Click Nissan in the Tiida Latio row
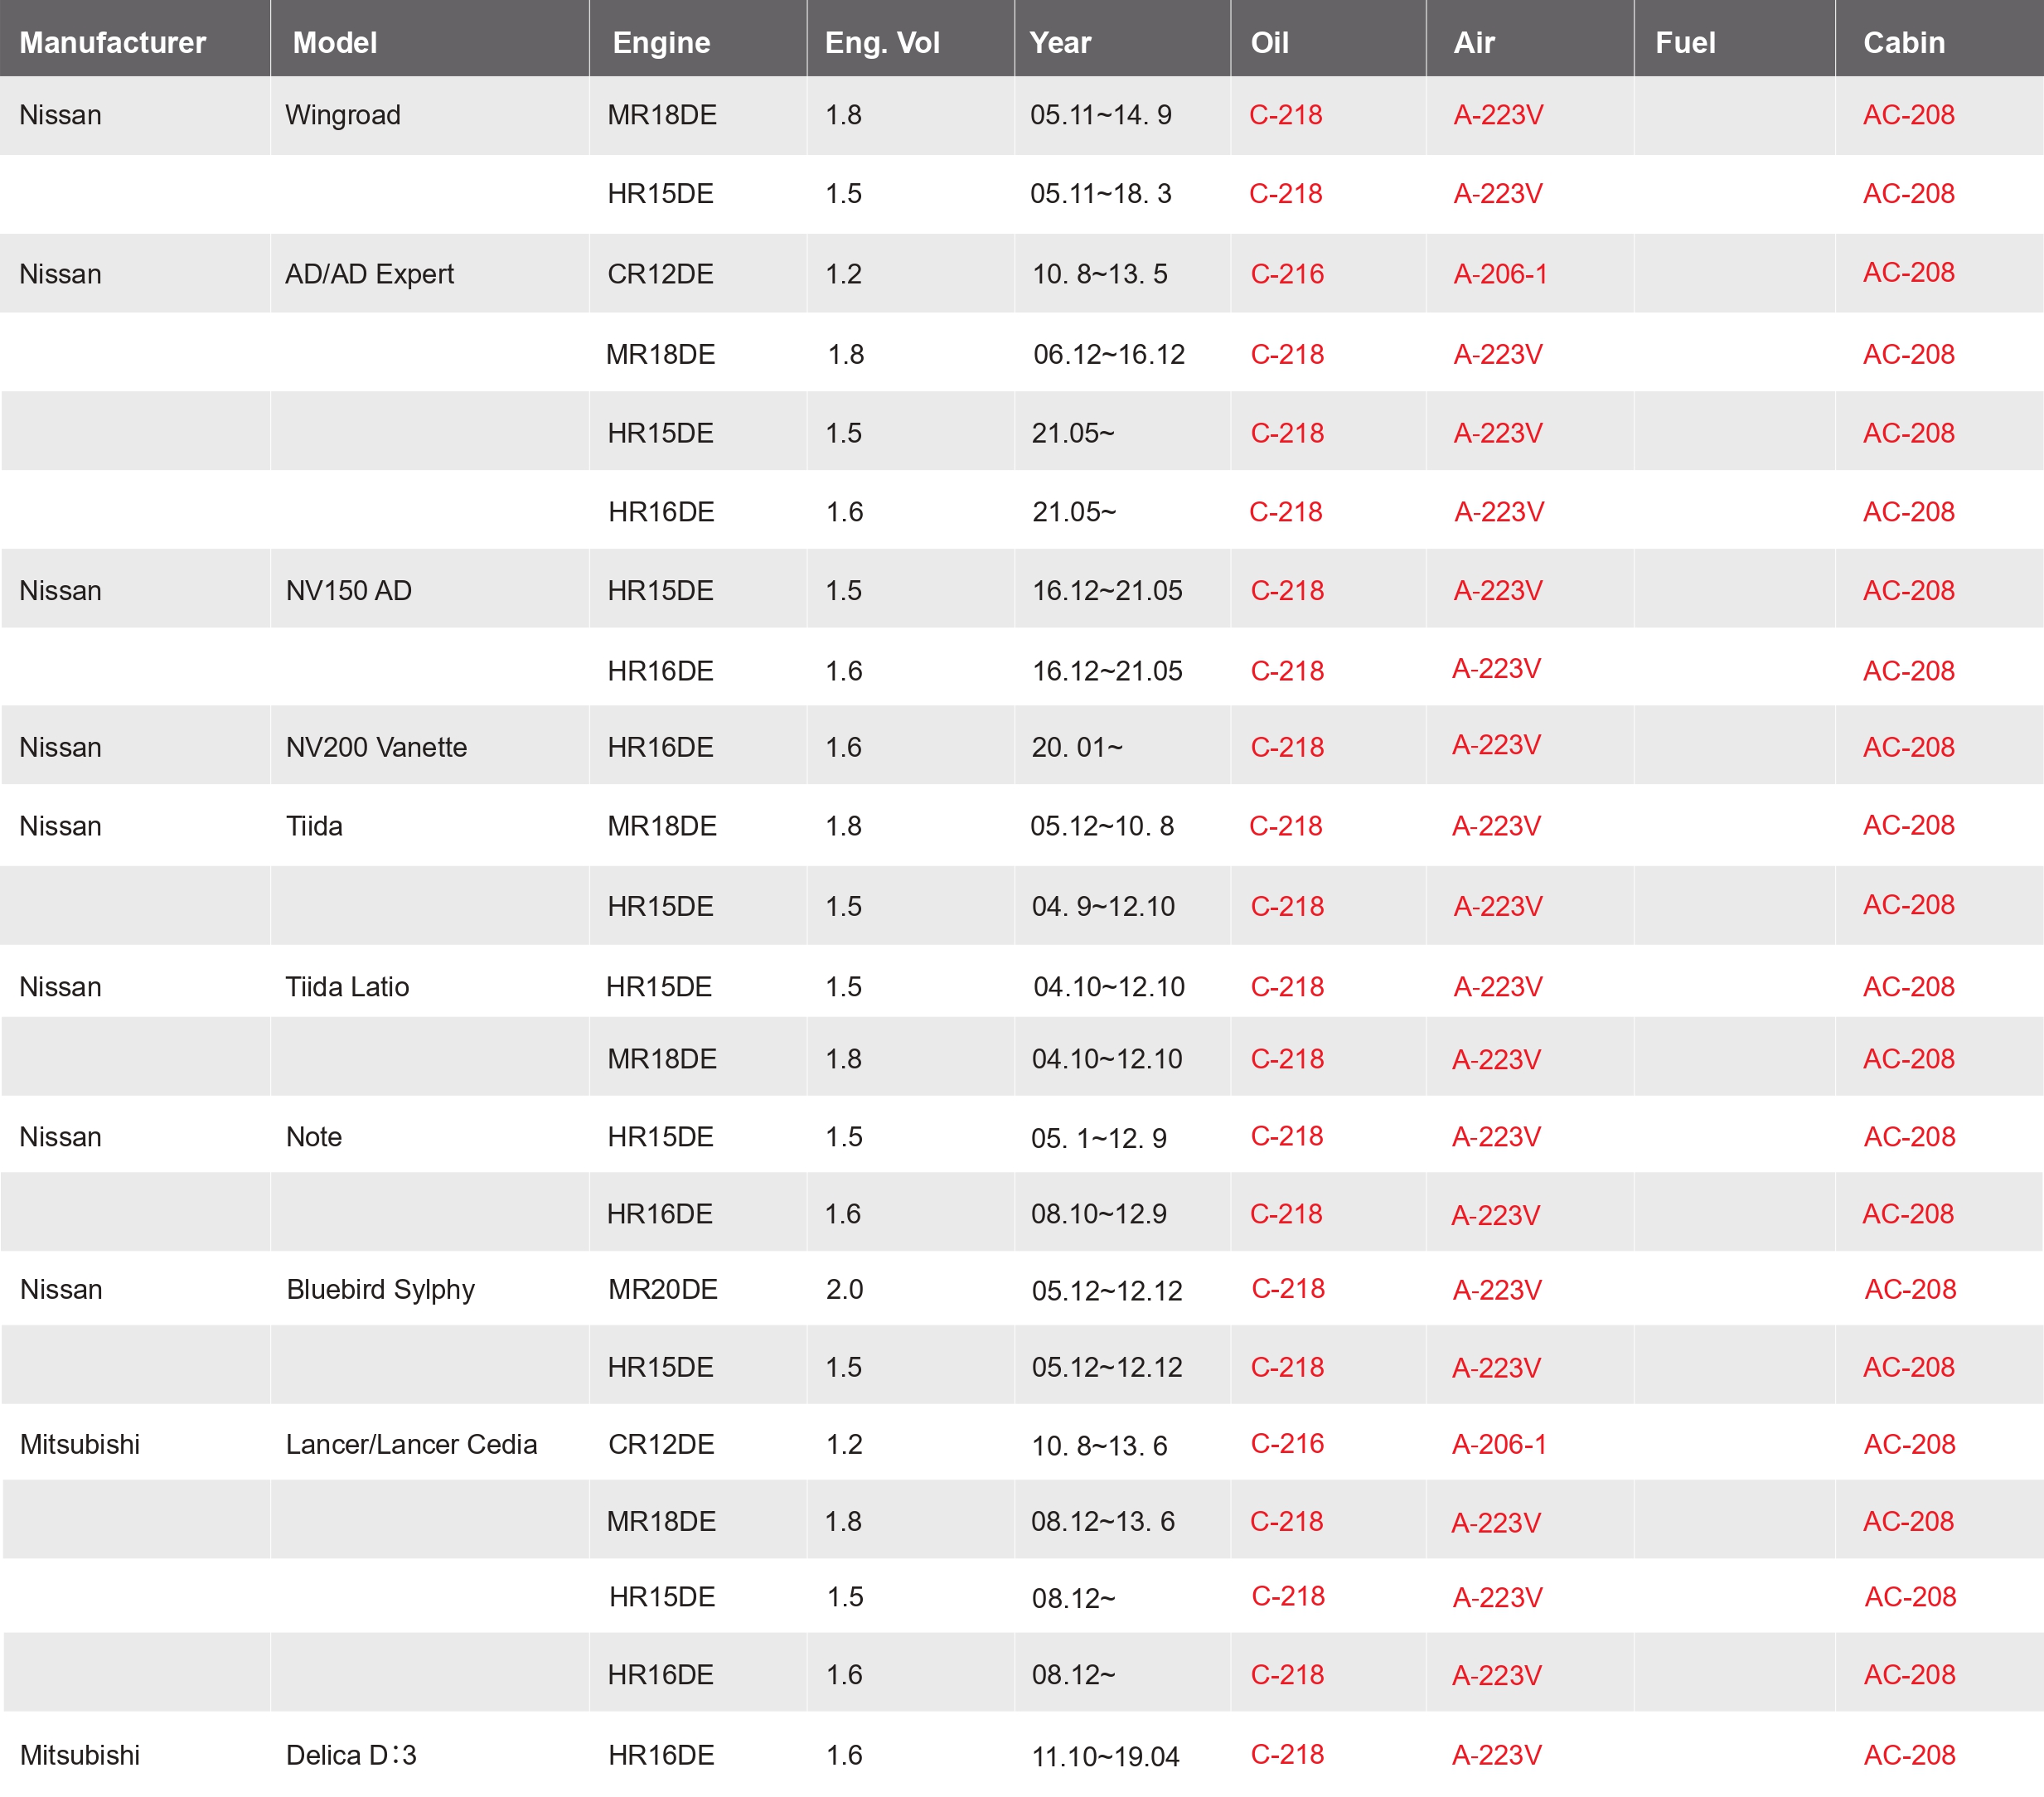The image size is (2044, 1797). pos(60,987)
